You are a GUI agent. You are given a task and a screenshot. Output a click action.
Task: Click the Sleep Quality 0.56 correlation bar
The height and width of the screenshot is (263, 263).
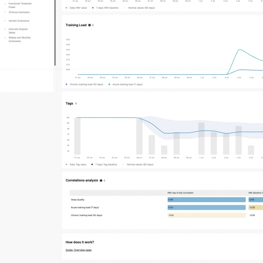coord(206,200)
